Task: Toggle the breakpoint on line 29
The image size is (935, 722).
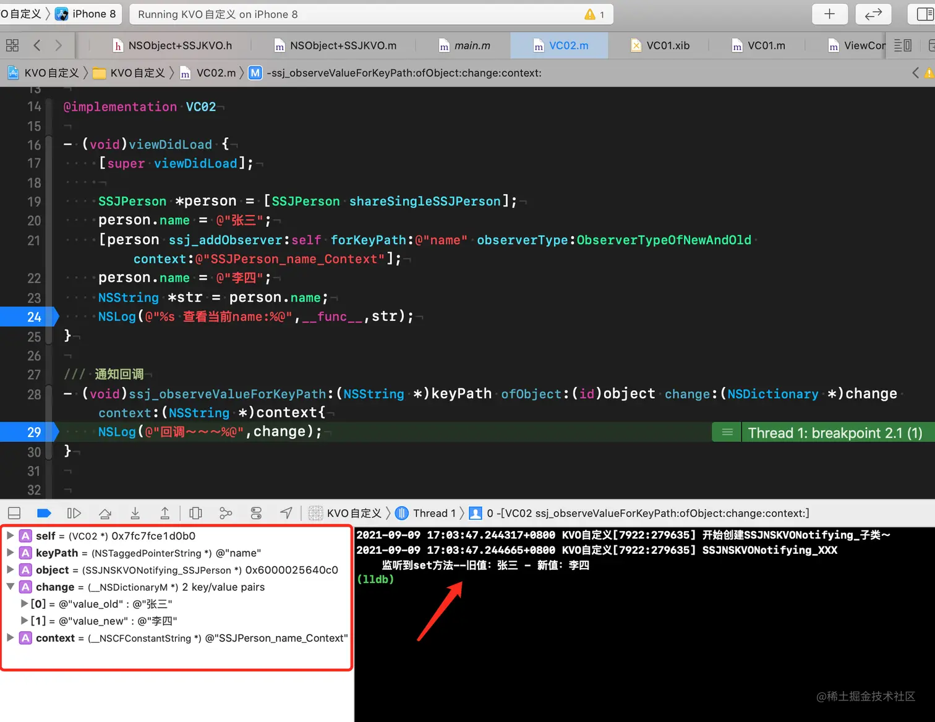Action: pos(29,432)
